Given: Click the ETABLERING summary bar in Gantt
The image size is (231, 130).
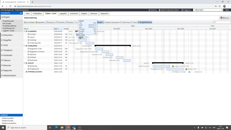Looking at the screenshot, I should (113, 46).
